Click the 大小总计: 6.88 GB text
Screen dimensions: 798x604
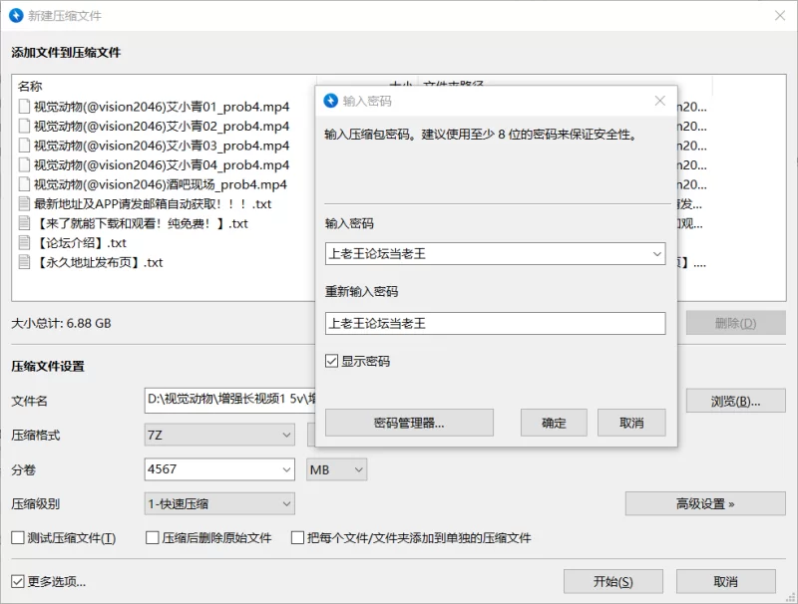coord(61,323)
